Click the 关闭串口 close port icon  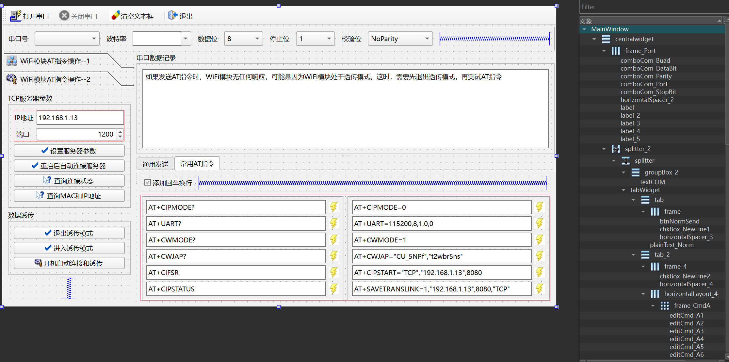pyautogui.click(x=64, y=16)
